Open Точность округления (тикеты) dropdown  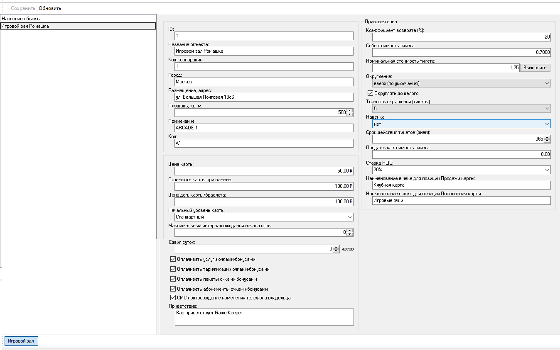click(x=461, y=109)
